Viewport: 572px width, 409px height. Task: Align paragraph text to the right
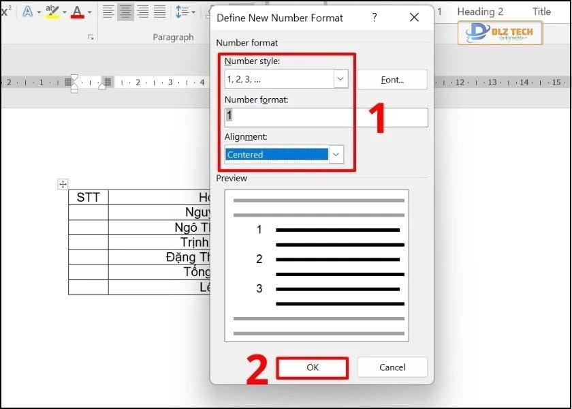tap(142, 12)
